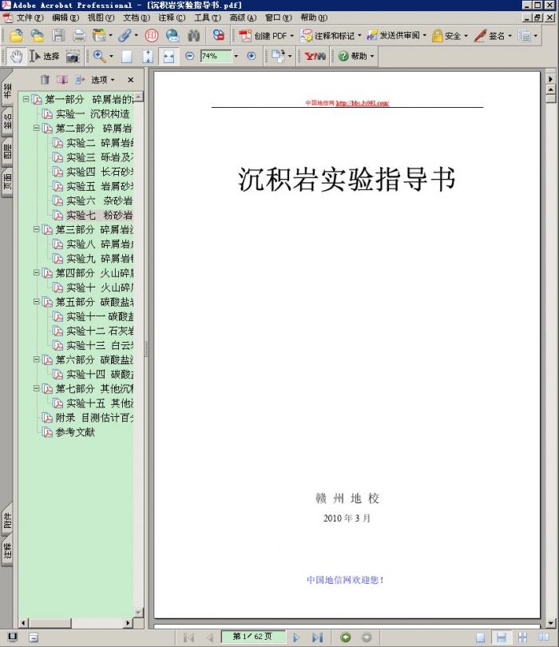Image resolution: width=559 pixels, height=647 pixels.
Task: Enable continuous page layout in status bar
Action: tap(502, 637)
